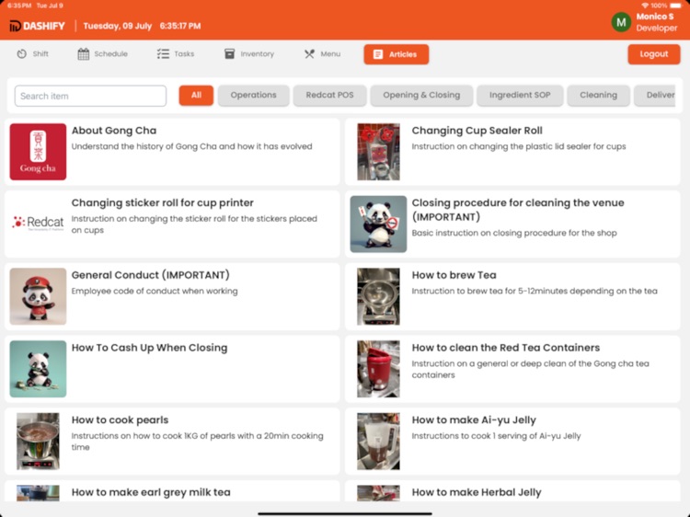The image size is (690, 517).
Task: Click the Articles document icon
Action: [377, 54]
